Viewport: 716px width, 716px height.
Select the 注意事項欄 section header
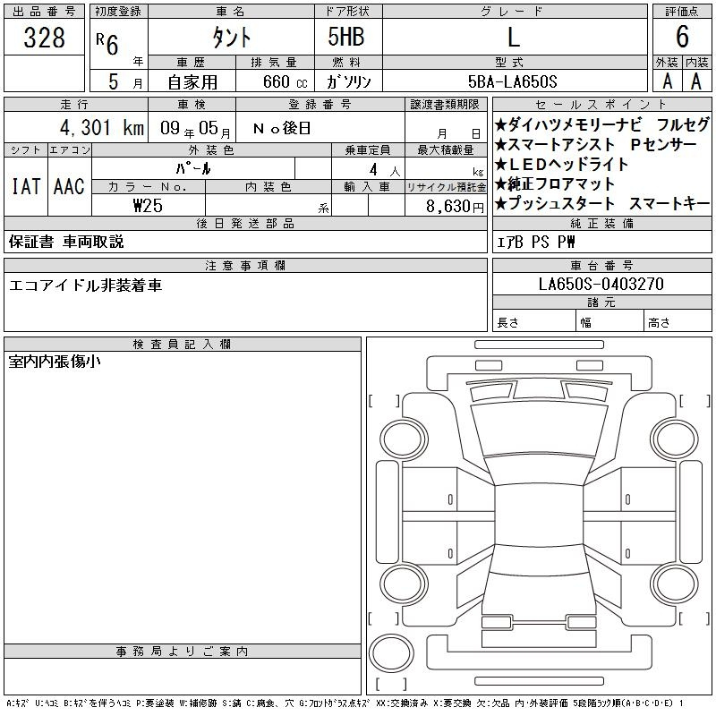point(245,265)
